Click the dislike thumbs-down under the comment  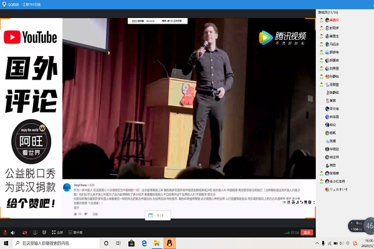coord(86,214)
